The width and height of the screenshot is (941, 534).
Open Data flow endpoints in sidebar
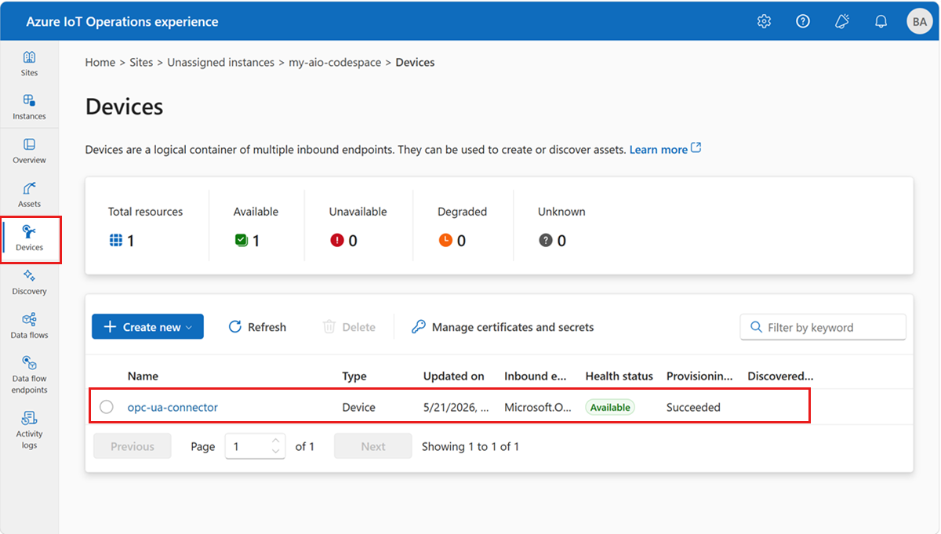(29, 375)
